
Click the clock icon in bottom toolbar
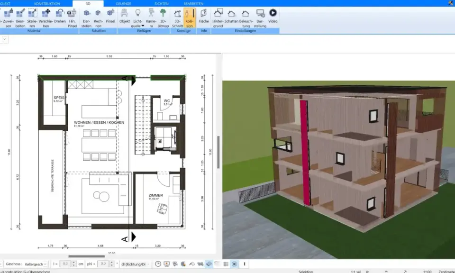(158, 264)
